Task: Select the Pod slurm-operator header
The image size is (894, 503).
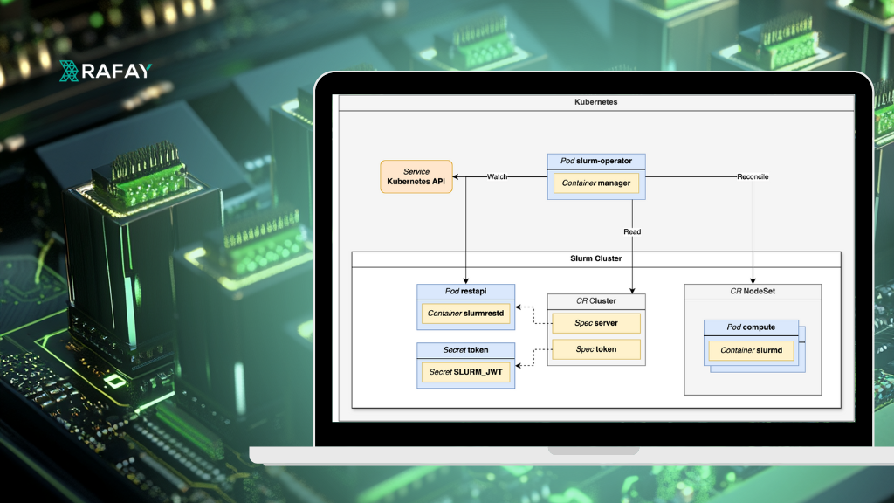Action: (595, 162)
